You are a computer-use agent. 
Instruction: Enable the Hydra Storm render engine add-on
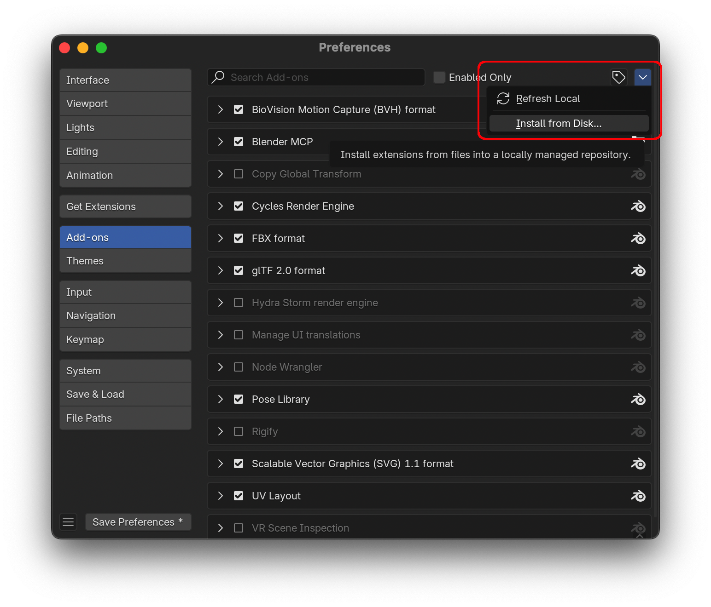coord(239,303)
